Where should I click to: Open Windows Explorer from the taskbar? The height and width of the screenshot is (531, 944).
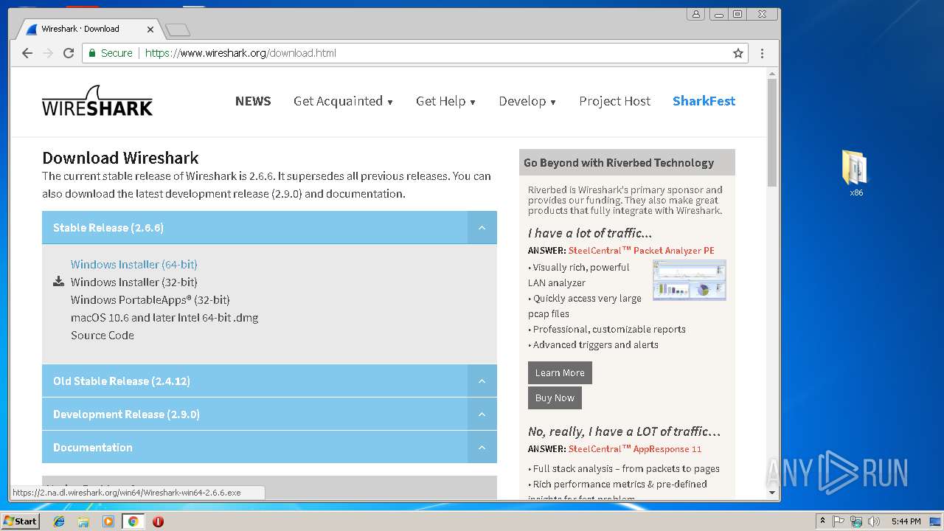coord(83,521)
